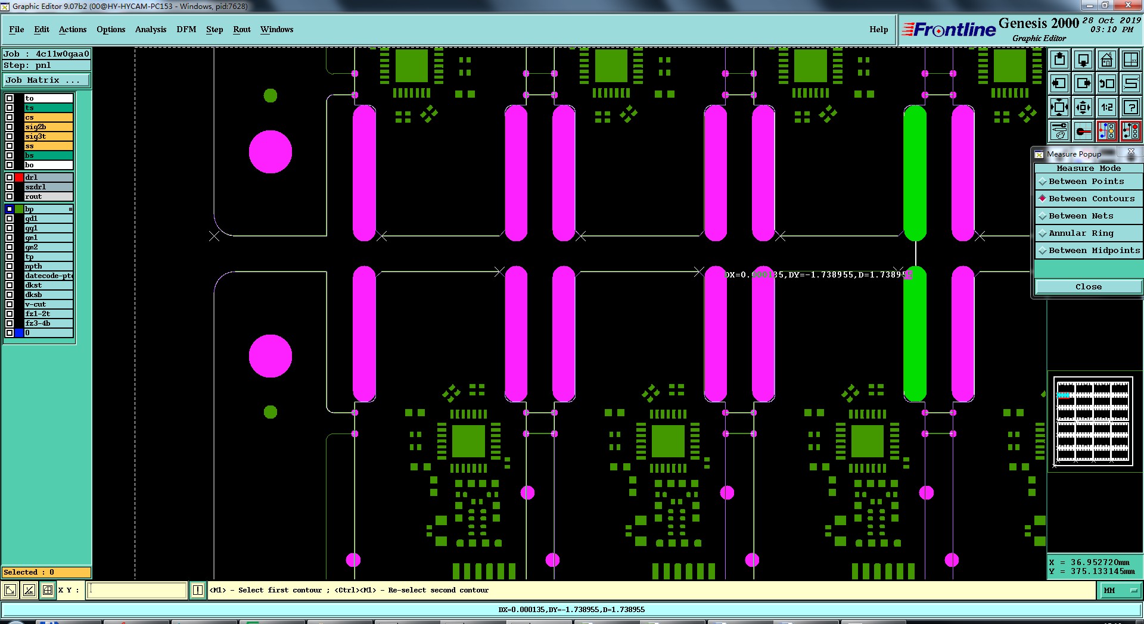Select the Between Nets measure mode

tap(1088, 216)
